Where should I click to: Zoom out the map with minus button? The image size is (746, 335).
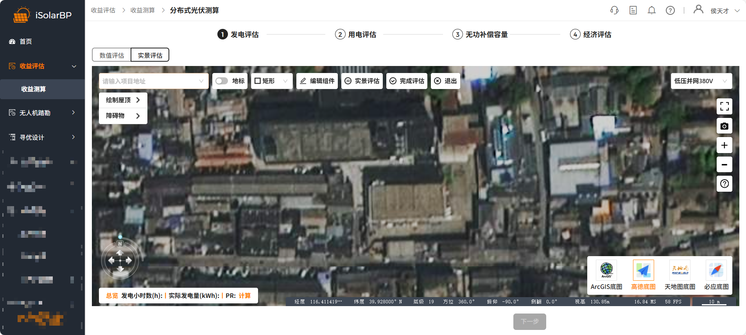(724, 164)
